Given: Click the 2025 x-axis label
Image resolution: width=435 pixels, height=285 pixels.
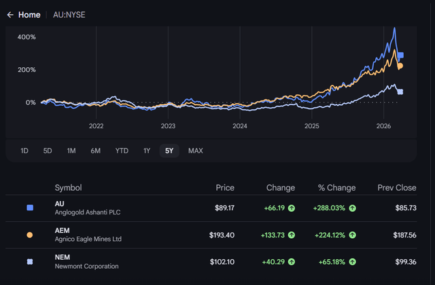Looking at the screenshot, I should coord(312,126).
